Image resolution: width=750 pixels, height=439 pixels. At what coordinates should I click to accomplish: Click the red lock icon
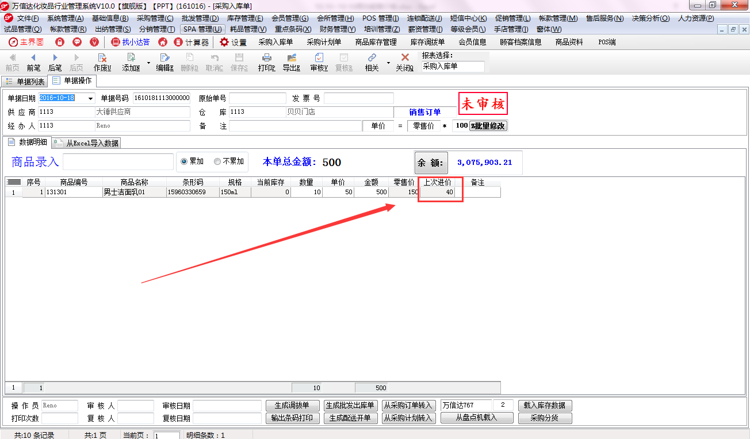(60, 42)
